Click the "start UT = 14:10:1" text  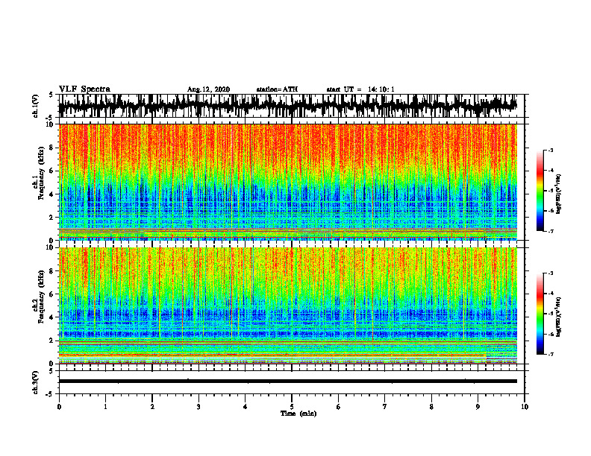pos(360,89)
